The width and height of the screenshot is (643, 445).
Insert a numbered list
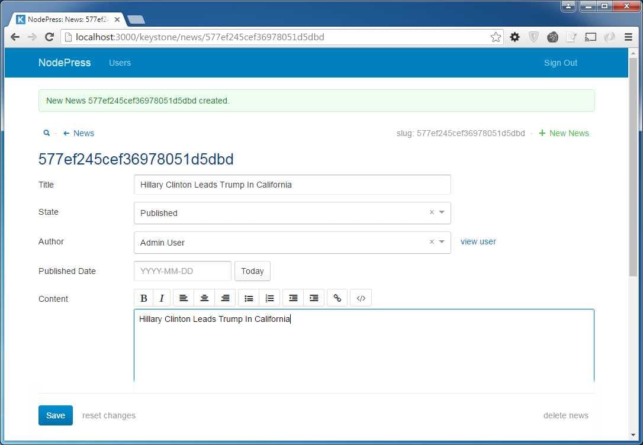[269, 298]
